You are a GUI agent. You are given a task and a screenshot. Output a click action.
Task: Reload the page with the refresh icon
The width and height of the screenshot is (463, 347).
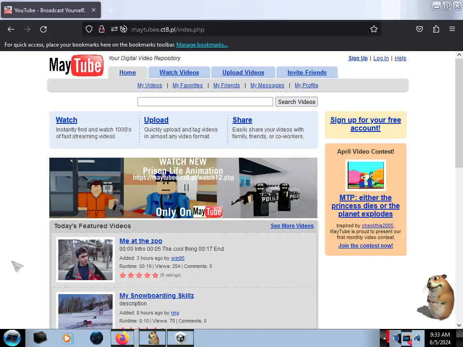43,29
